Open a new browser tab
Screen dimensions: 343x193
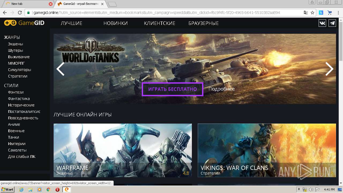[x=112, y=4]
